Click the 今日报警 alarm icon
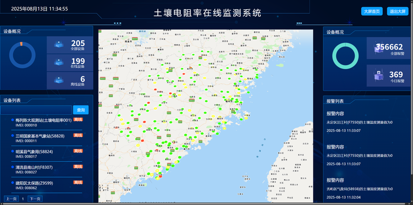Screen dimensions: 413x205 378,75
